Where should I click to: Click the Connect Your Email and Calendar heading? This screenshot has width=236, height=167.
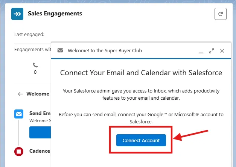(x=141, y=73)
